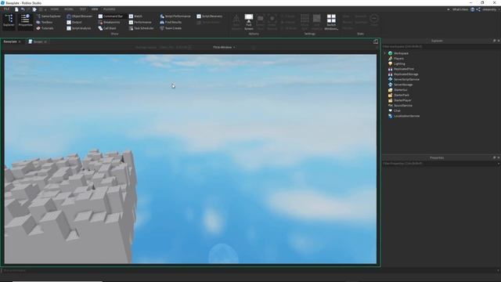This screenshot has height=282, width=501.
Task: Open Script Performance window
Action: point(175,16)
